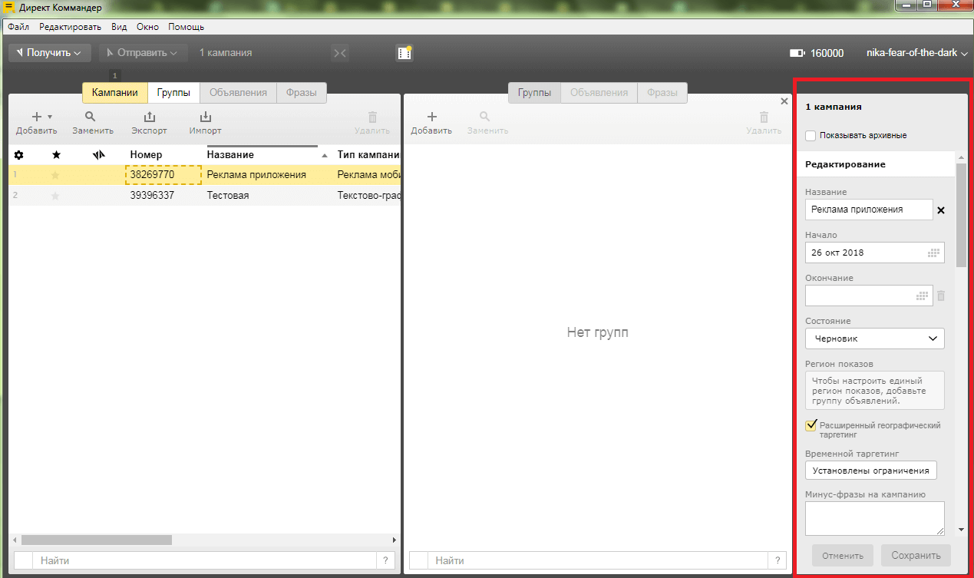The width and height of the screenshot is (974, 578).
Task: Click the horizontal scrollbar under campaigns table
Action: 96,540
